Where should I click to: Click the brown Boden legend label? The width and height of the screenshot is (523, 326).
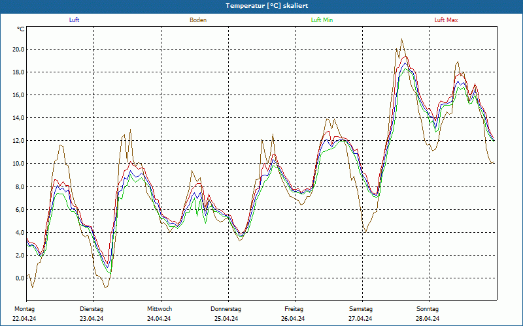pos(198,20)
